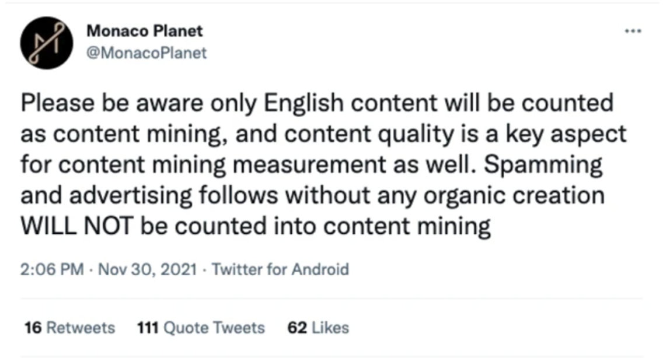663x358 pixels.
Task: Click the number 111 quote count
Action: click(148, 328)
